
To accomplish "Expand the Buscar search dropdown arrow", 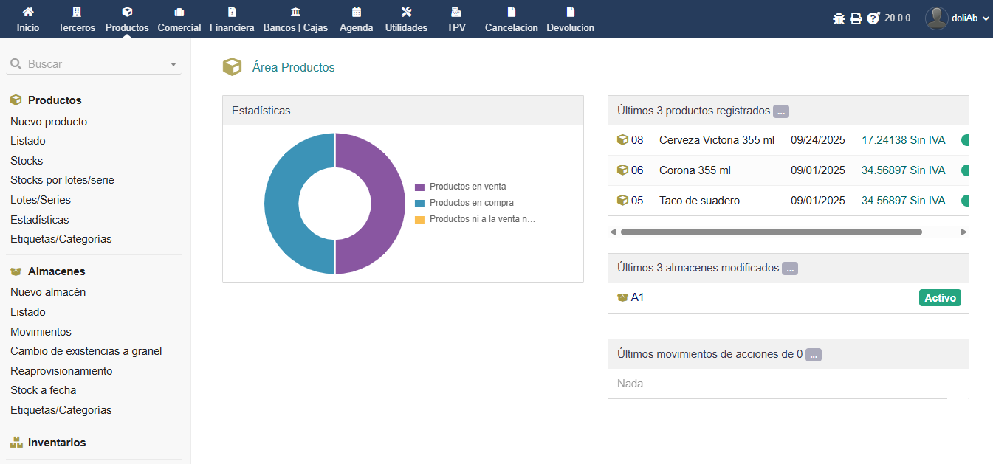I will click(173, 64).
